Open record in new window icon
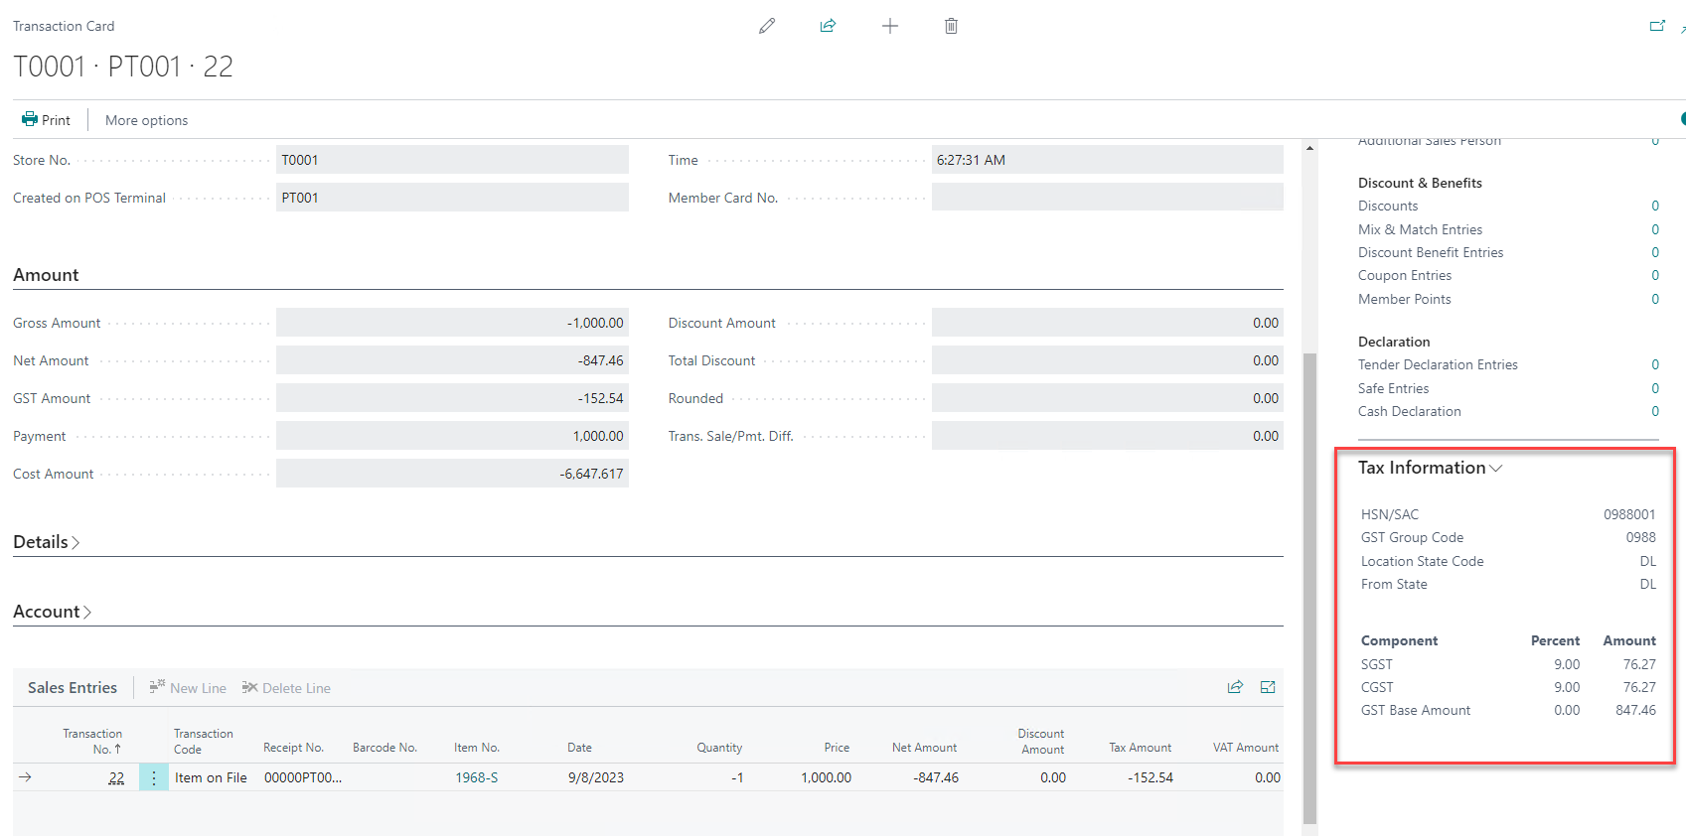This screenshot has height=836, width=1686. click(x=1657, y=26)
